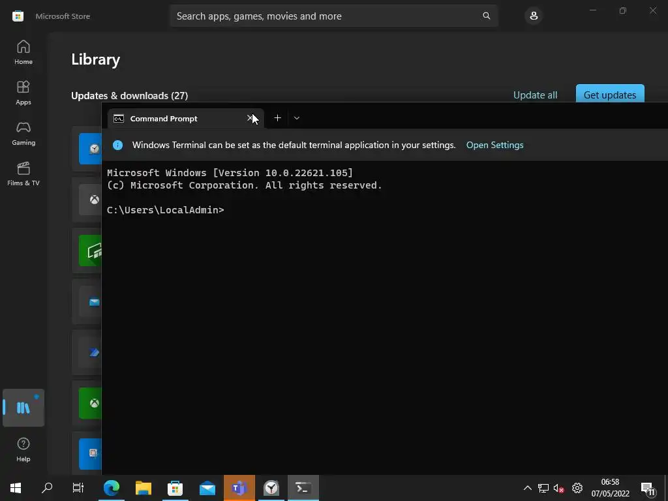Open Home in Microsoft Store sidebar

23,52
